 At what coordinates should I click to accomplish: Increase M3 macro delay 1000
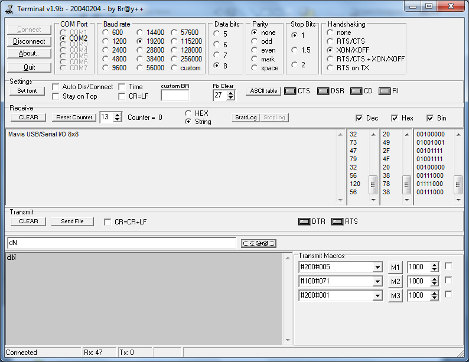(x=435, y=293)
